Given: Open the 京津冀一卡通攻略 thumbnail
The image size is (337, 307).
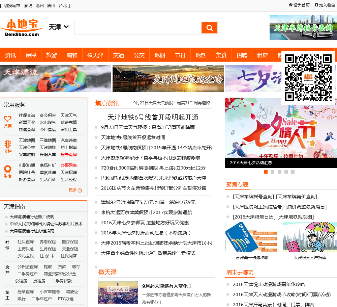Looking at the screenshot, I should 252,237.
